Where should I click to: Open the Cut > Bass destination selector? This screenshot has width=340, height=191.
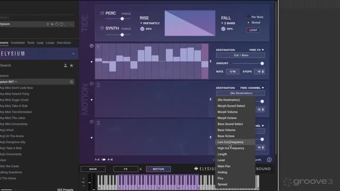[241, 55]
